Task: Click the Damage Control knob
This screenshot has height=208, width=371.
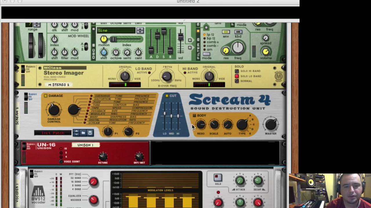Action: [x=54, y=110]
